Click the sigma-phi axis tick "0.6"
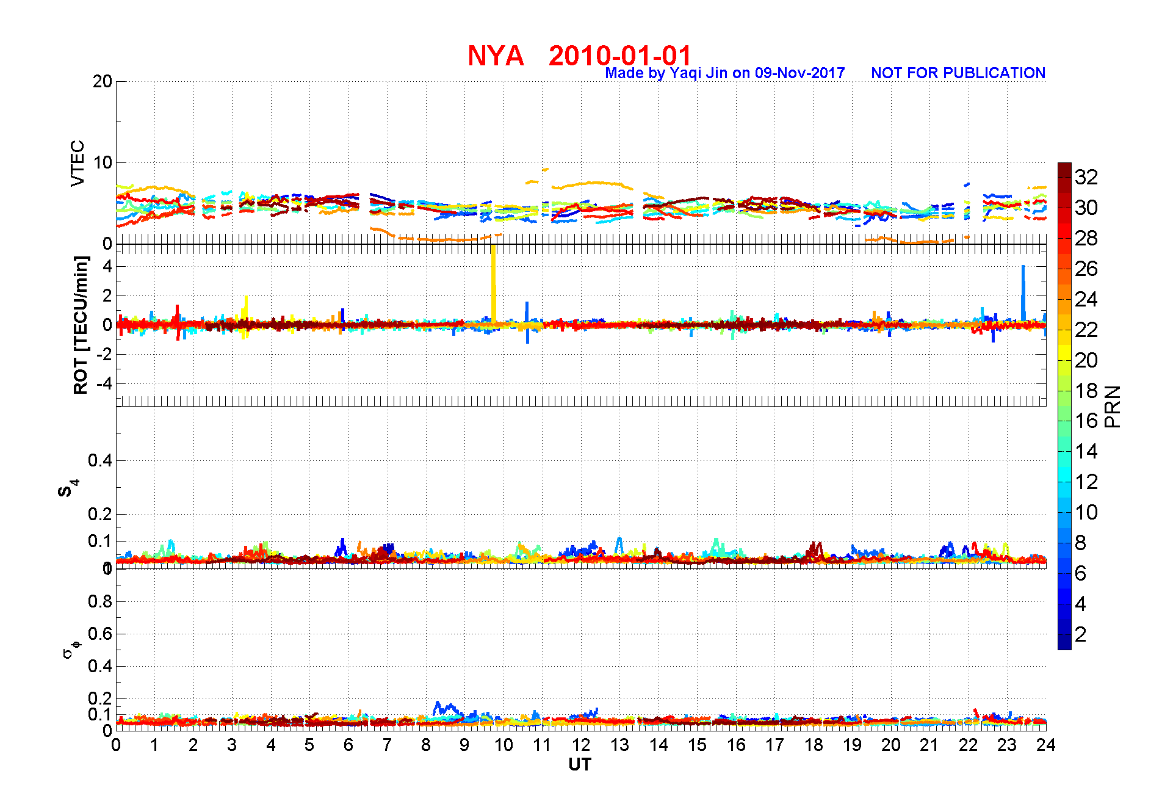 pyautogui.click(x=100, y=634)
